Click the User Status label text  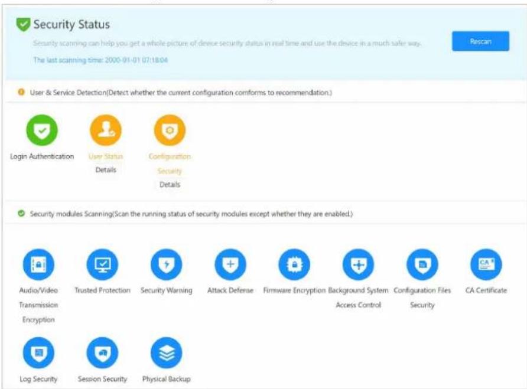tap(106, 156)
